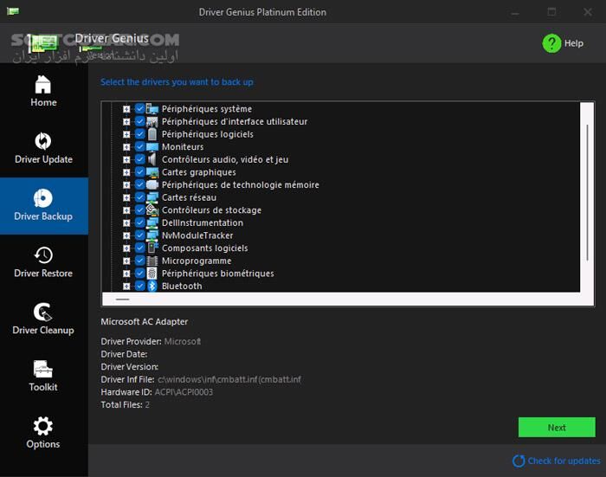Click the Check for updates link
The width and height of the screenshot is (606, 477).
(564, 461)
